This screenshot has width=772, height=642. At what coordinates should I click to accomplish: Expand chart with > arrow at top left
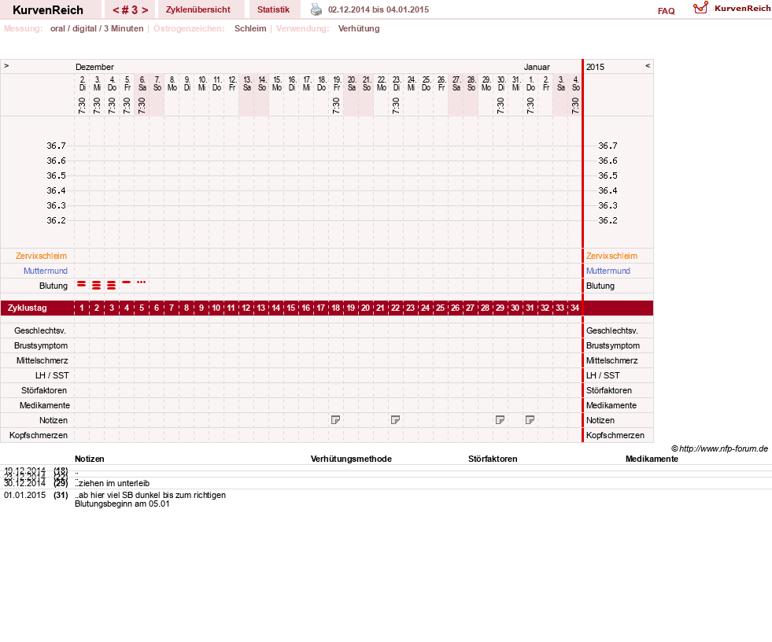click(6, 65)
